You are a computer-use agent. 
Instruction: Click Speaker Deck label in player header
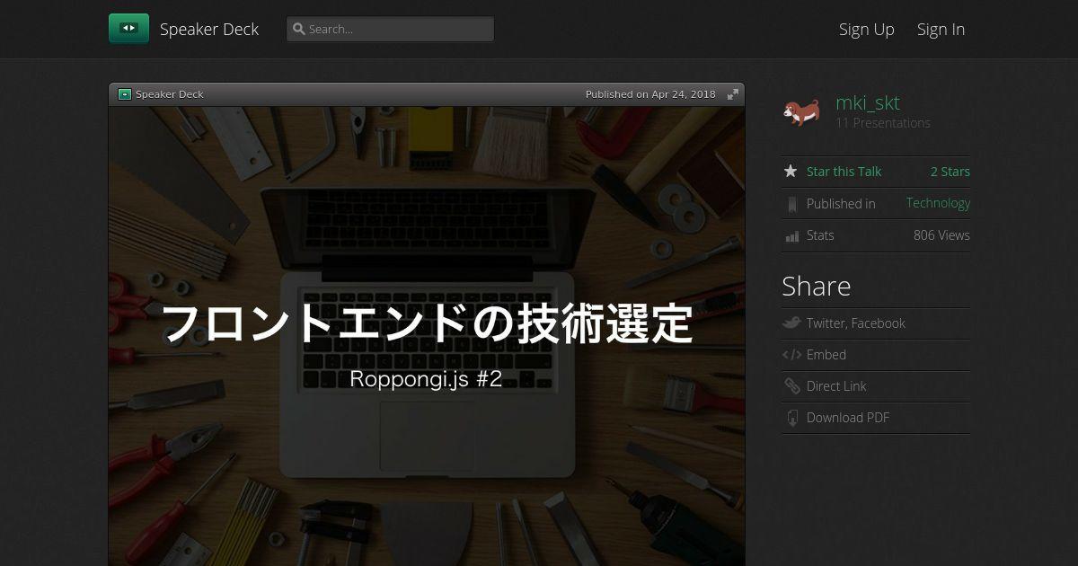pyautogui.click(x=170, y=94)
